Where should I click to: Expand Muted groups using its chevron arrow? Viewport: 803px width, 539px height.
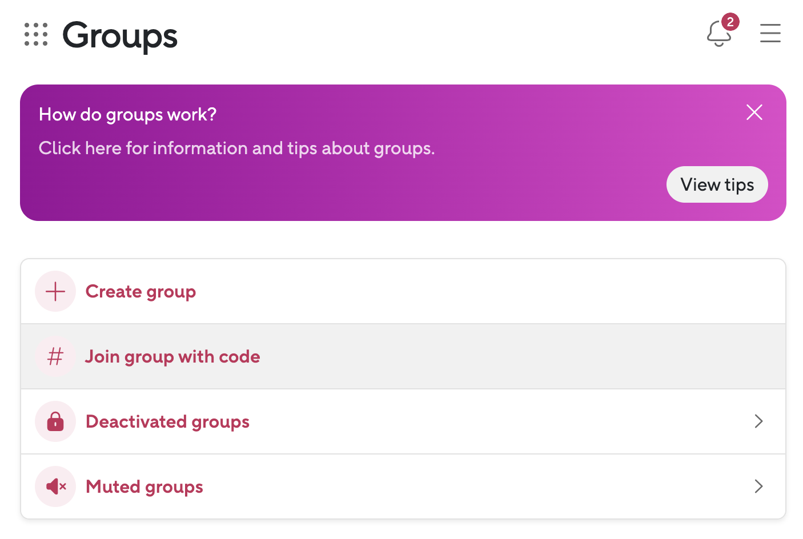point(758,486)
